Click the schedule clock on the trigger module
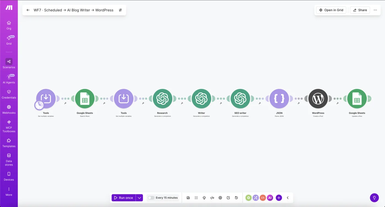Viewport: 385px width, 207px height. [39, 105]
